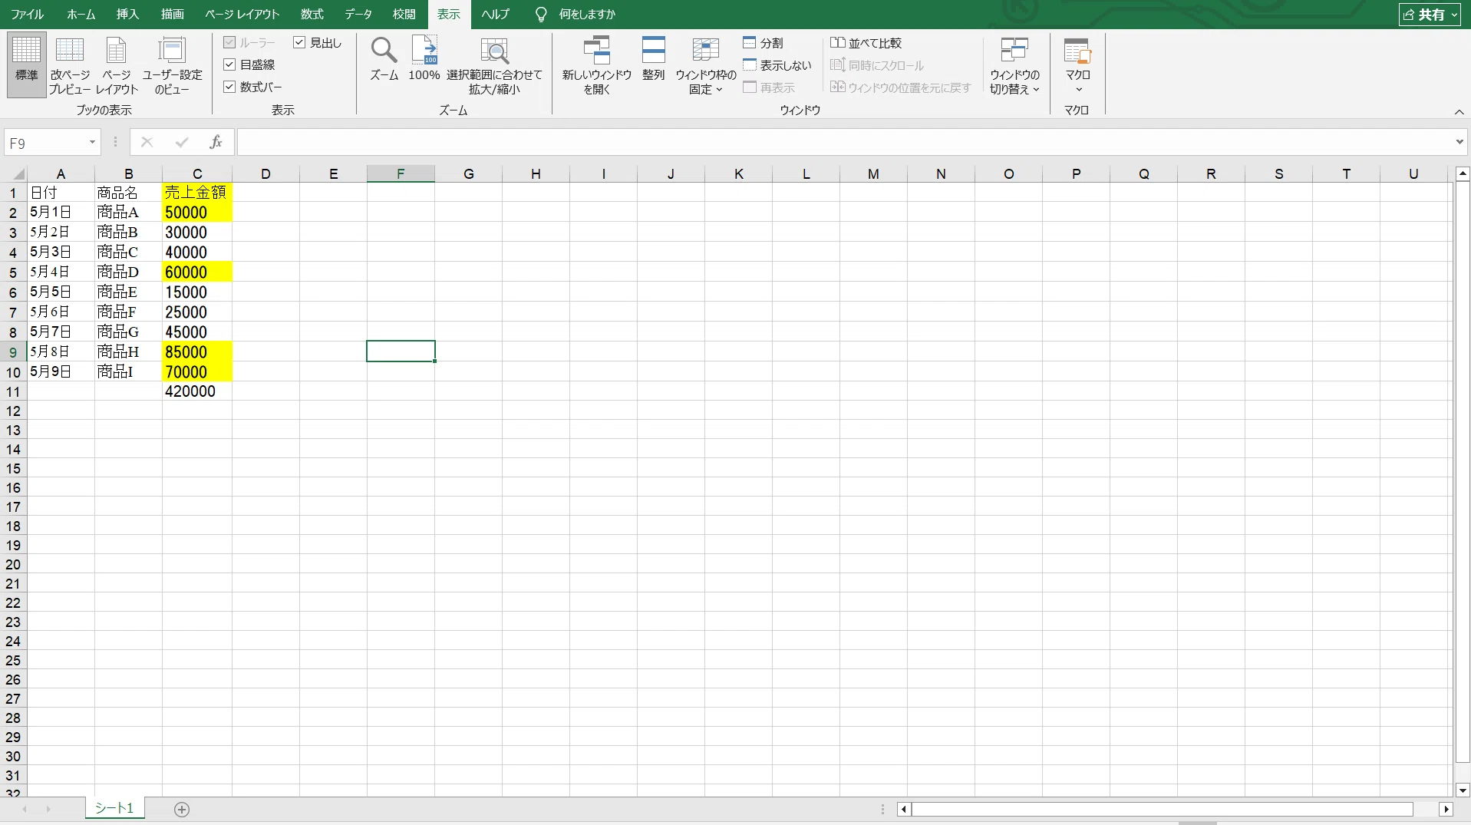Select the yellow cell containing 85000
The width and height of the screenshot is (1471, 825).
tap(197, 351)
